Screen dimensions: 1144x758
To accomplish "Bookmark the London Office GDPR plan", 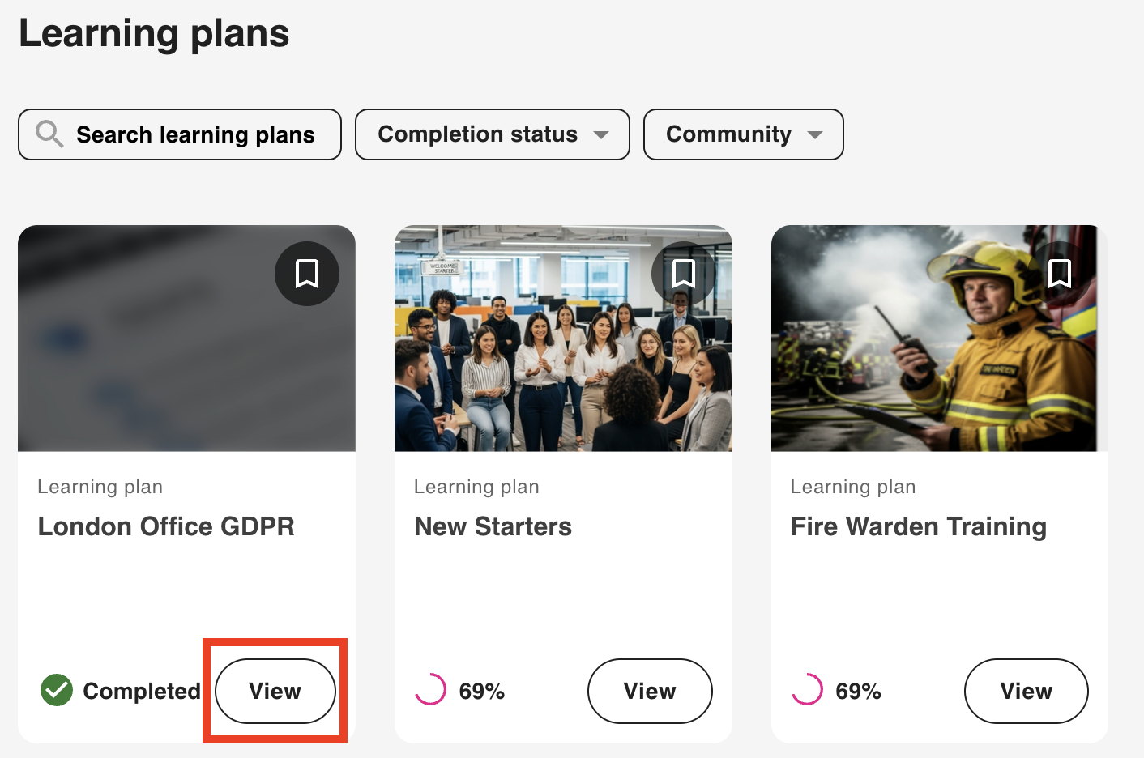I will [x=306, y=274].
